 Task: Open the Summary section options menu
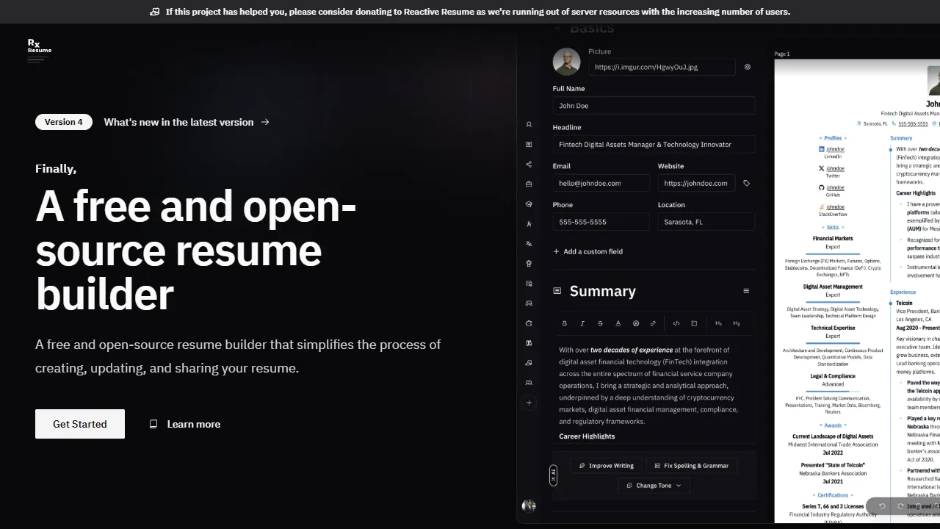click(746, 291)
